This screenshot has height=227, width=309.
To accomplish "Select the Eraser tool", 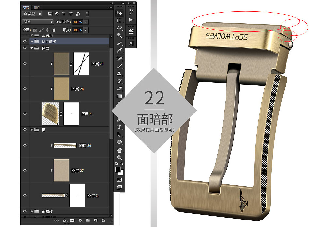I will point(119,89).
